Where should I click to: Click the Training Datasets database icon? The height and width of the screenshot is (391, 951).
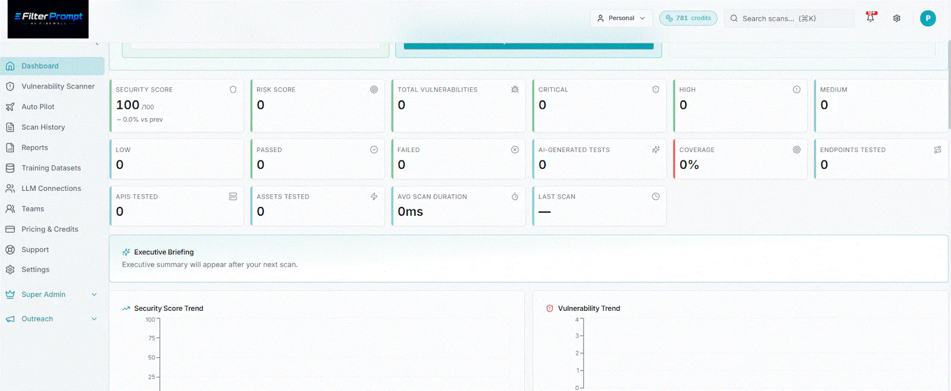(10, 168)
